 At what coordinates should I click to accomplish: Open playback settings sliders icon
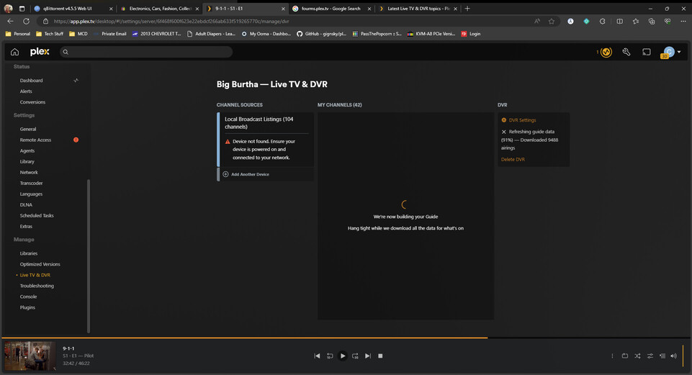pos(650,356)
